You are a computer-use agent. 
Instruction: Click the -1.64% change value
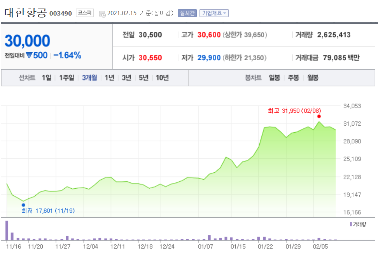tap(68, 55)
